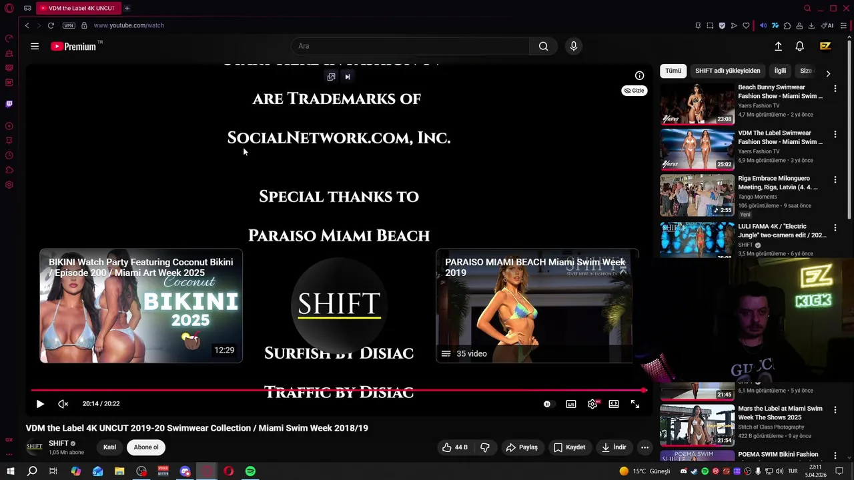Viewport: 854px width, 480px height.
Task: Toggle the Opera VPN badge
Action: 69,25
